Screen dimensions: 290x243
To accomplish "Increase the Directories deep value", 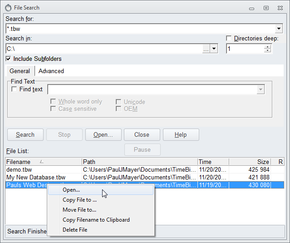I will (x=267, y=46).
